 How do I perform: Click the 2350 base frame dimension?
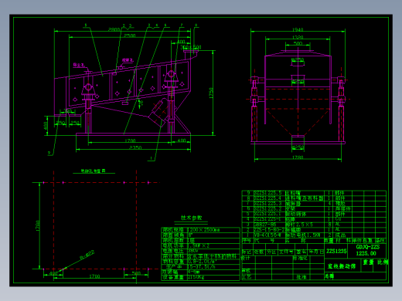(135, 147)
